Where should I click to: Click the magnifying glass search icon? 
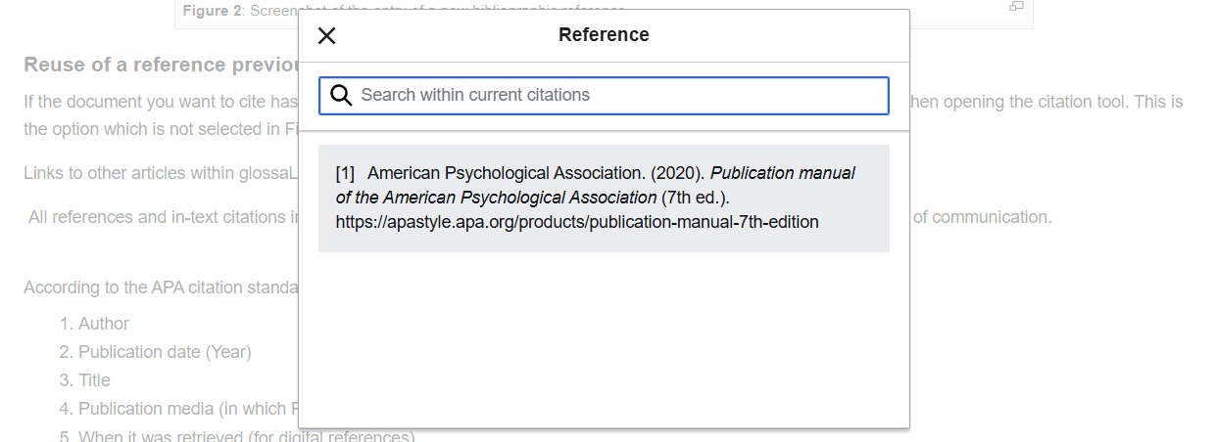click(x=341, y=96)
